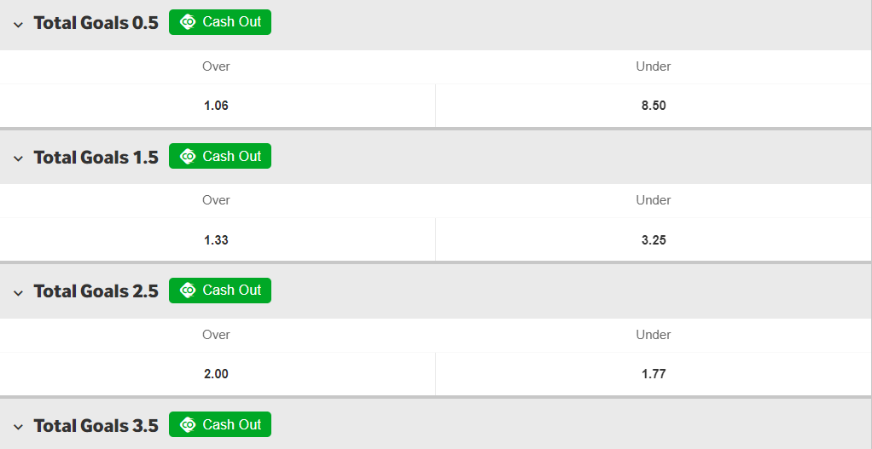Pick Over 1.5 goals odds 1.33

pos(218,239)
